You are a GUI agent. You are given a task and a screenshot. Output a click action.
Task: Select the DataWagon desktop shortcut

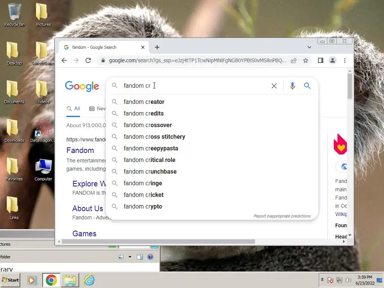43,131
